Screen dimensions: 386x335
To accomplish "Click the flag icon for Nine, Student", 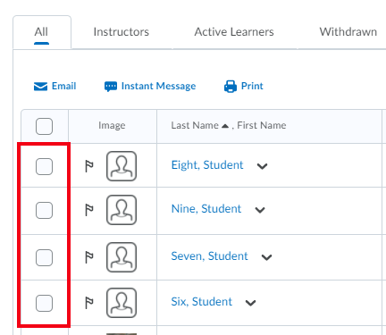I will (x=89, y=210).
